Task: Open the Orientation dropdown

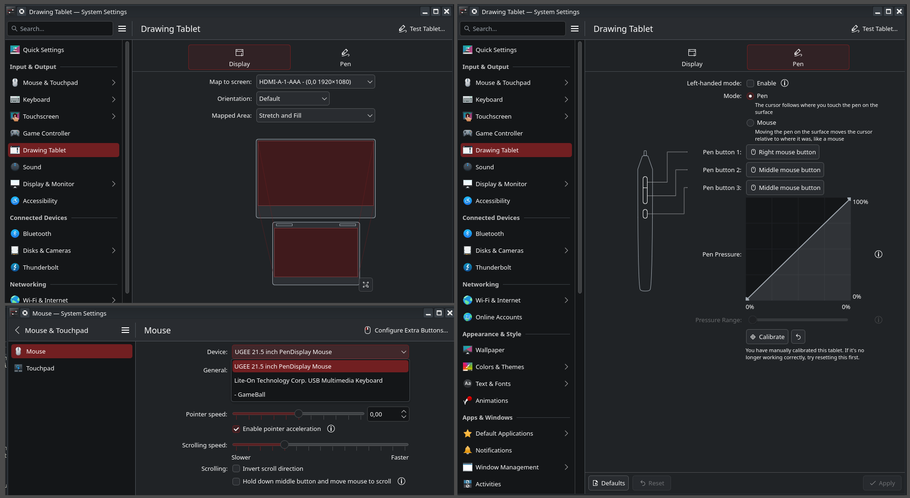Action: 293,98
